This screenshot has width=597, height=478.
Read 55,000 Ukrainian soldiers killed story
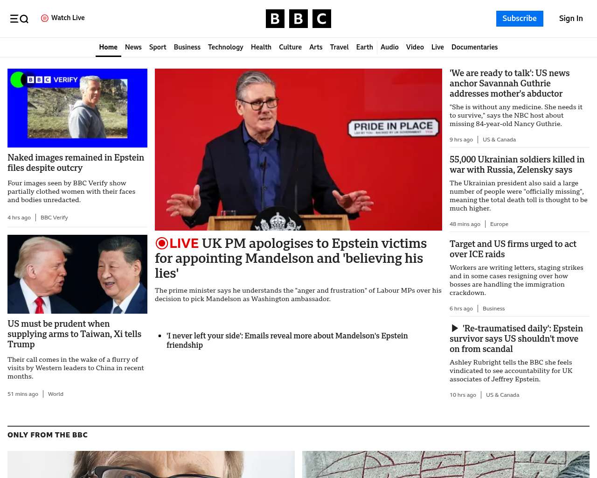tap(517, 164)
